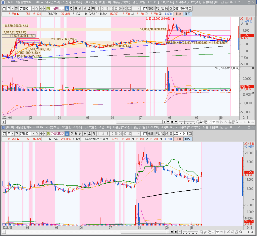Select the daily (일) period in the top chart
Screen dimensions: 257x236
pyautogui.click(x=67, y=9)
